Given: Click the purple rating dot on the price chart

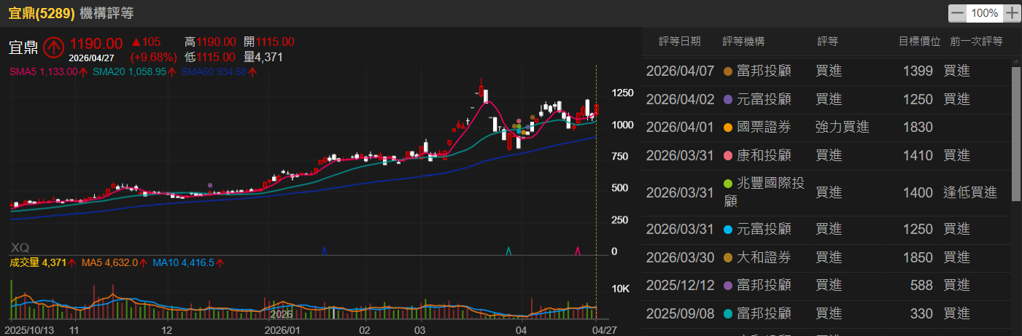Looking at the screenshot, I should [x=210, y=186].
